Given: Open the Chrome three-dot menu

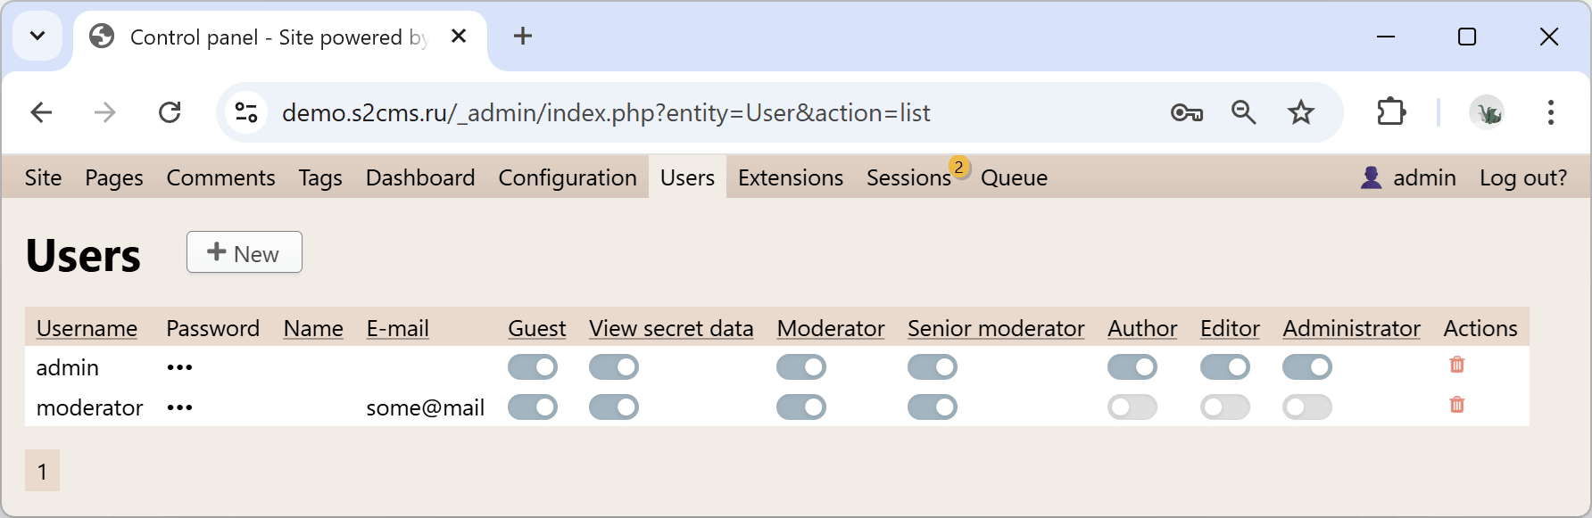Looking at the screenshot, I should (x=1551, y=112).
